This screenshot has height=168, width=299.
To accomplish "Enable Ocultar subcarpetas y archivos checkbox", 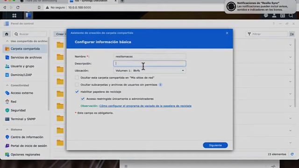I will pyautogui.click(x=77, y=85).
